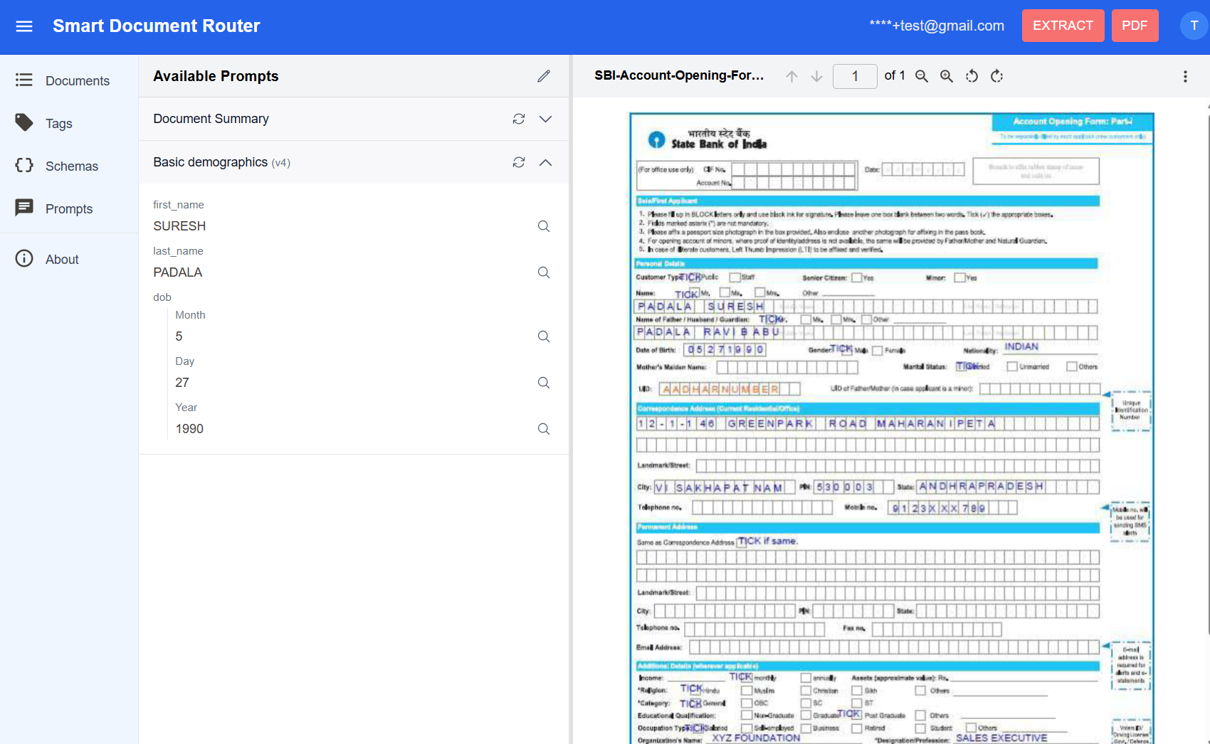This screenshot has height=744, width=1210.
Task: Rotate the PDF counterclockwise
Action: [972, 76]
